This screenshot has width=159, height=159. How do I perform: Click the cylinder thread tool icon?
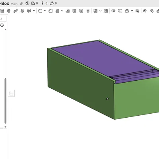click(88, 11)
